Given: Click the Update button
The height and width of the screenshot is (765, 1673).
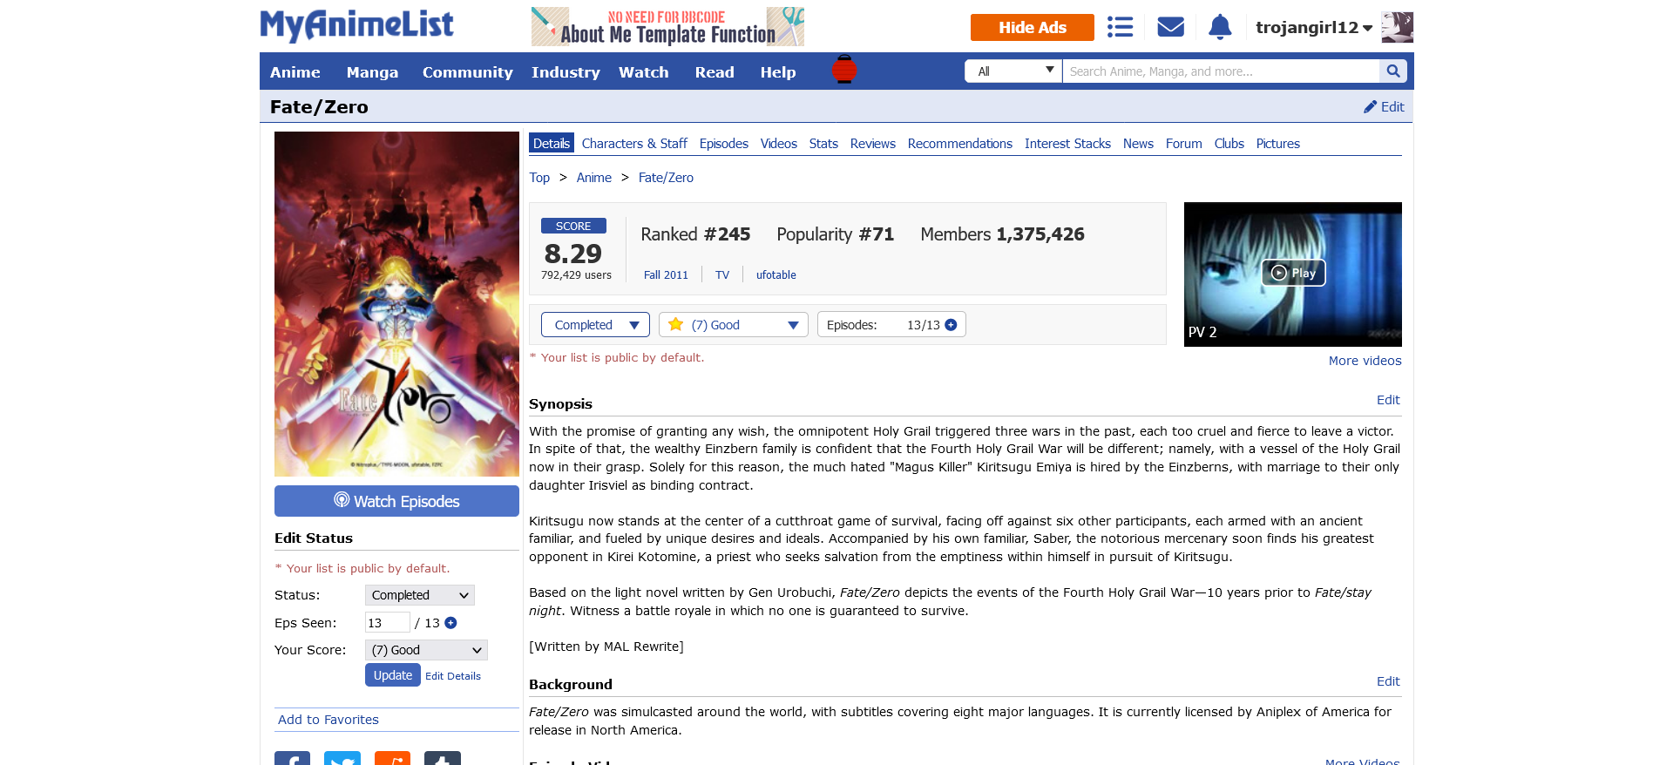Looking at the screenshot, I should tap(393, 675).
